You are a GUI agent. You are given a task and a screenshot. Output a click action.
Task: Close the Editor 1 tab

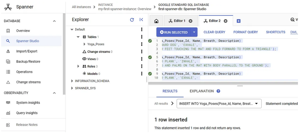[191, 21]
